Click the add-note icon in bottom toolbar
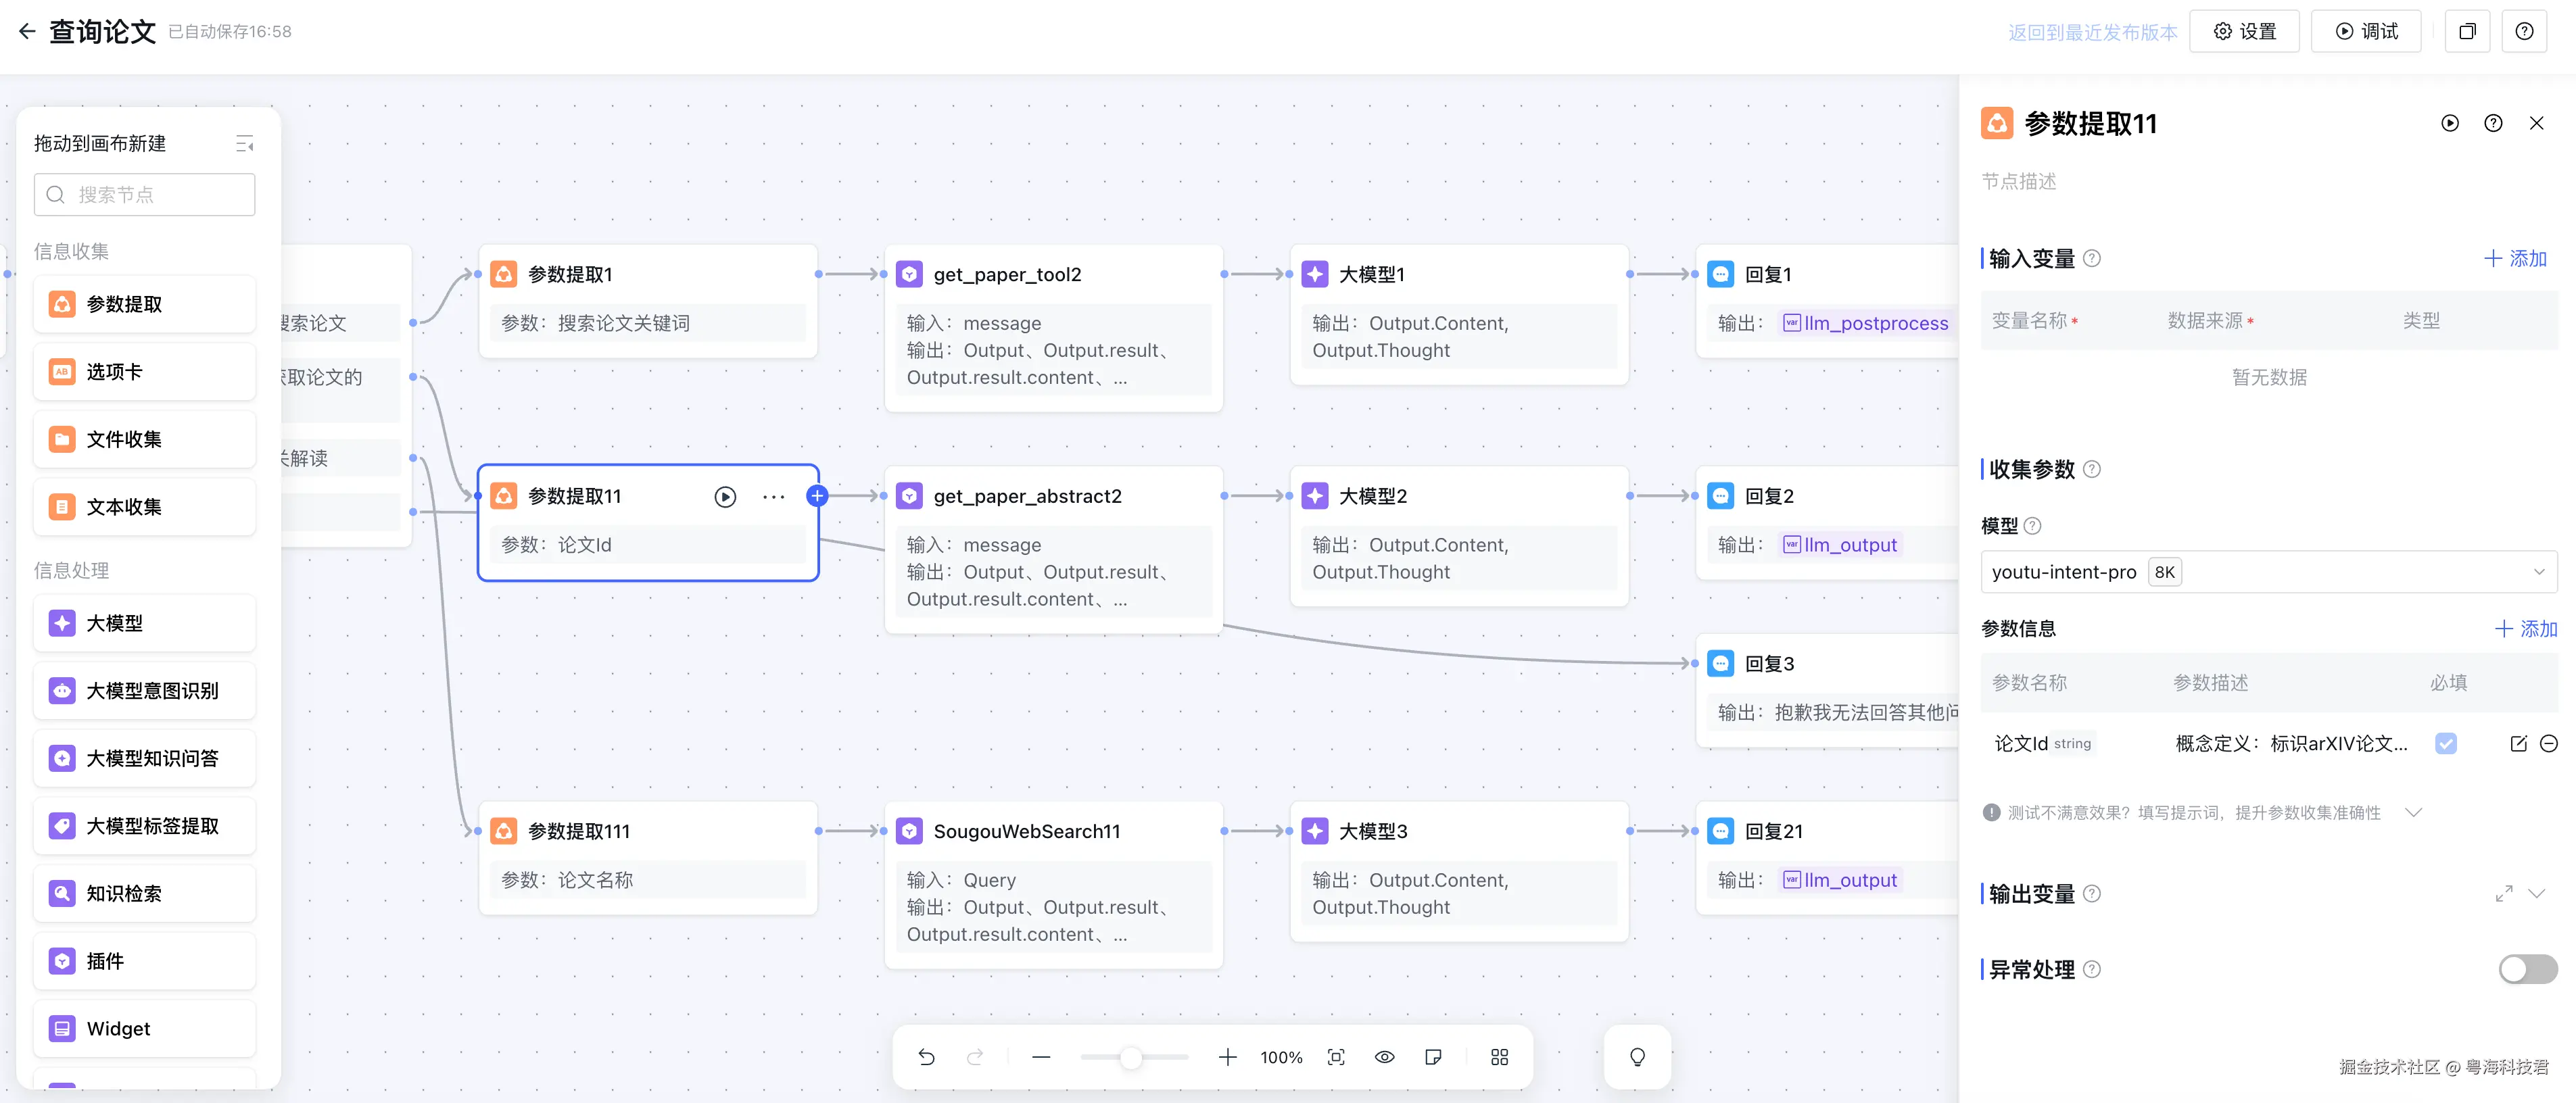The image size is (2576, 1103). pos(1433,1057)
